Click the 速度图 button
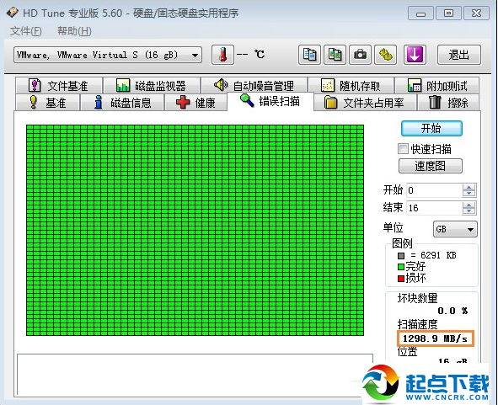This screenshot has height=405, width=498. click(x=431, y=166)
